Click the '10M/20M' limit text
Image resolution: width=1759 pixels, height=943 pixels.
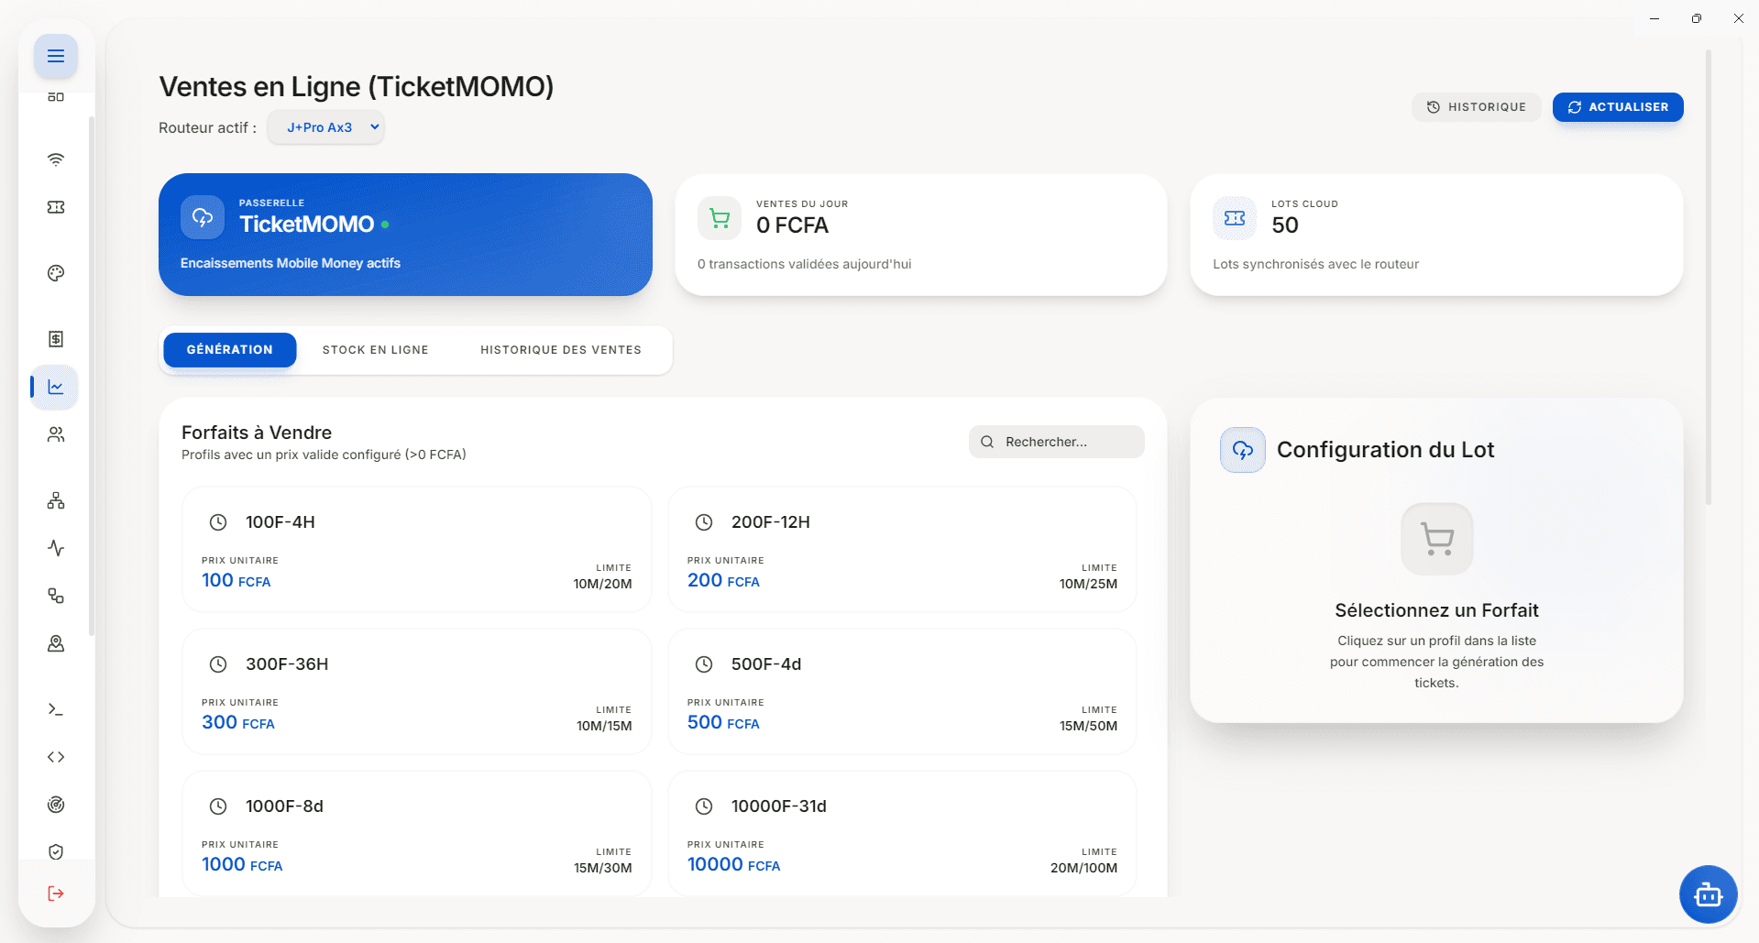pyautogui.click(x=603, y=584)
